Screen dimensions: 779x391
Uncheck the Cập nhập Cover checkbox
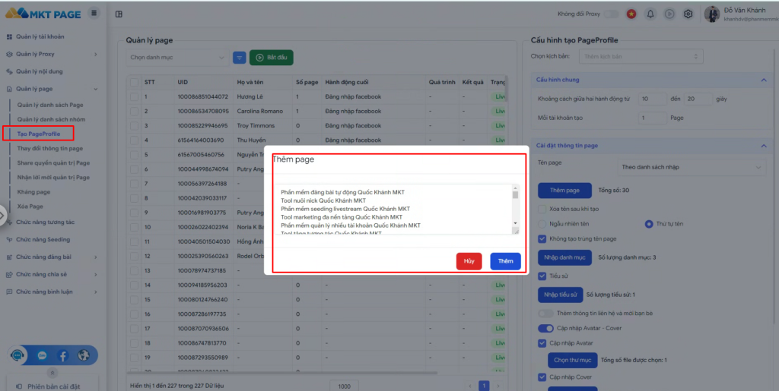tap(542, 377)
